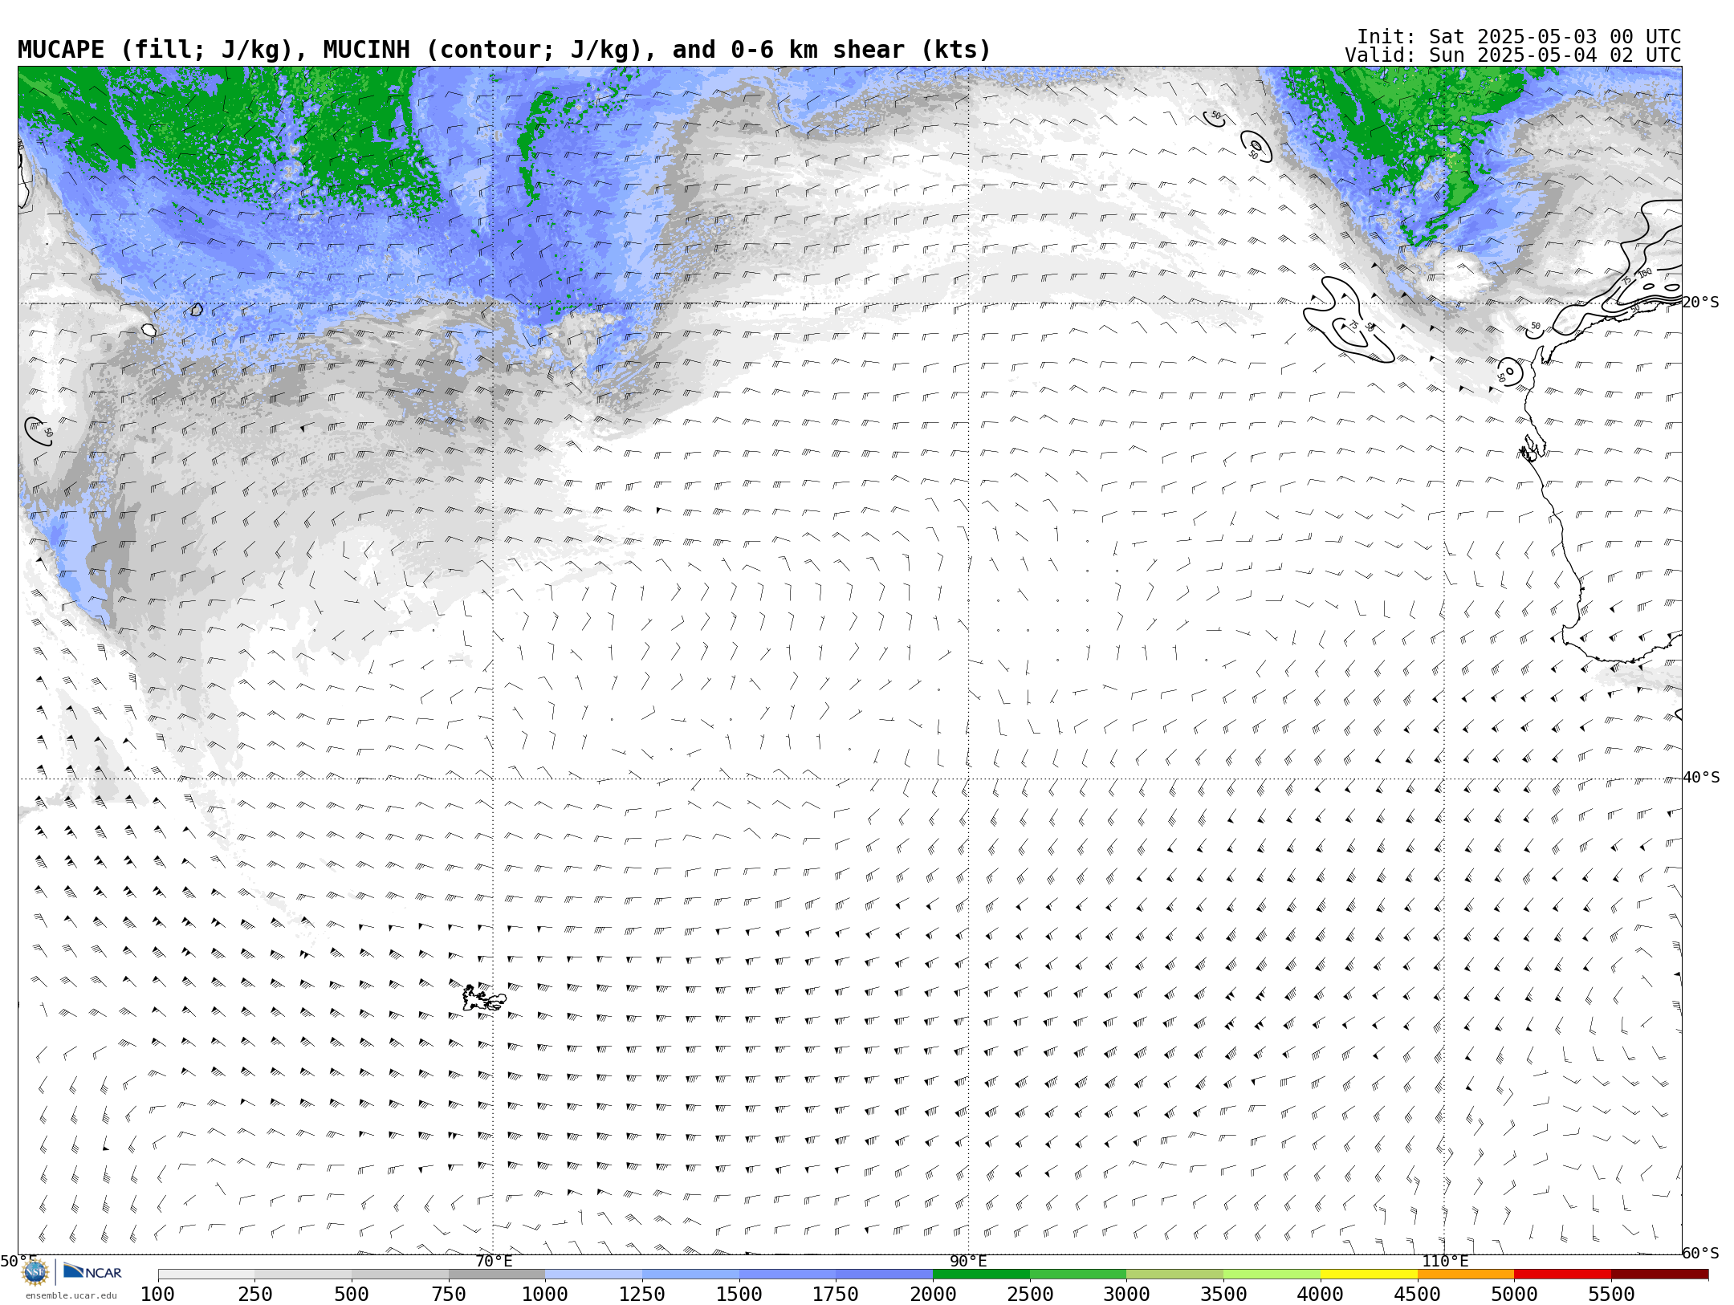Open the ensemble.ucar.edu text link
Viewport: 1734px width, 1305px height.
71,1295
